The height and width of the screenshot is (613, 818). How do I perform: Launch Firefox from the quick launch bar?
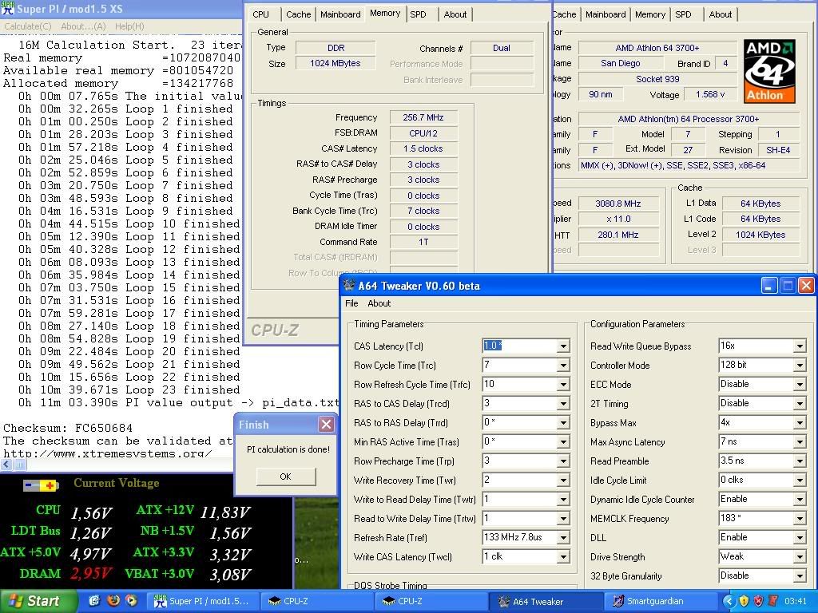pos(113,600)
